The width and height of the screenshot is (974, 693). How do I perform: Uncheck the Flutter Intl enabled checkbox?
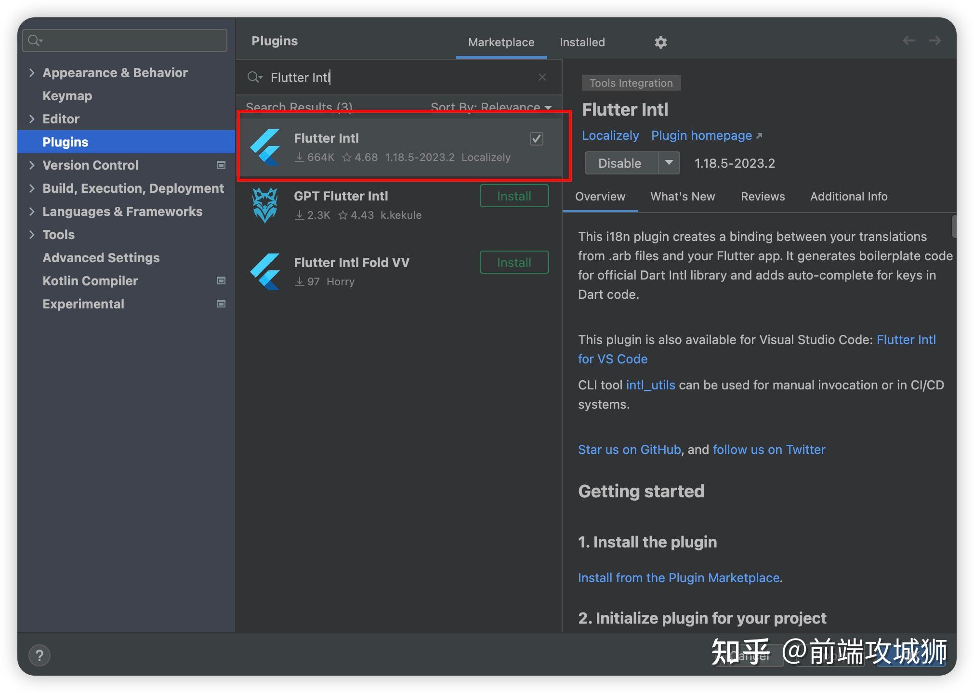(536, 139)
